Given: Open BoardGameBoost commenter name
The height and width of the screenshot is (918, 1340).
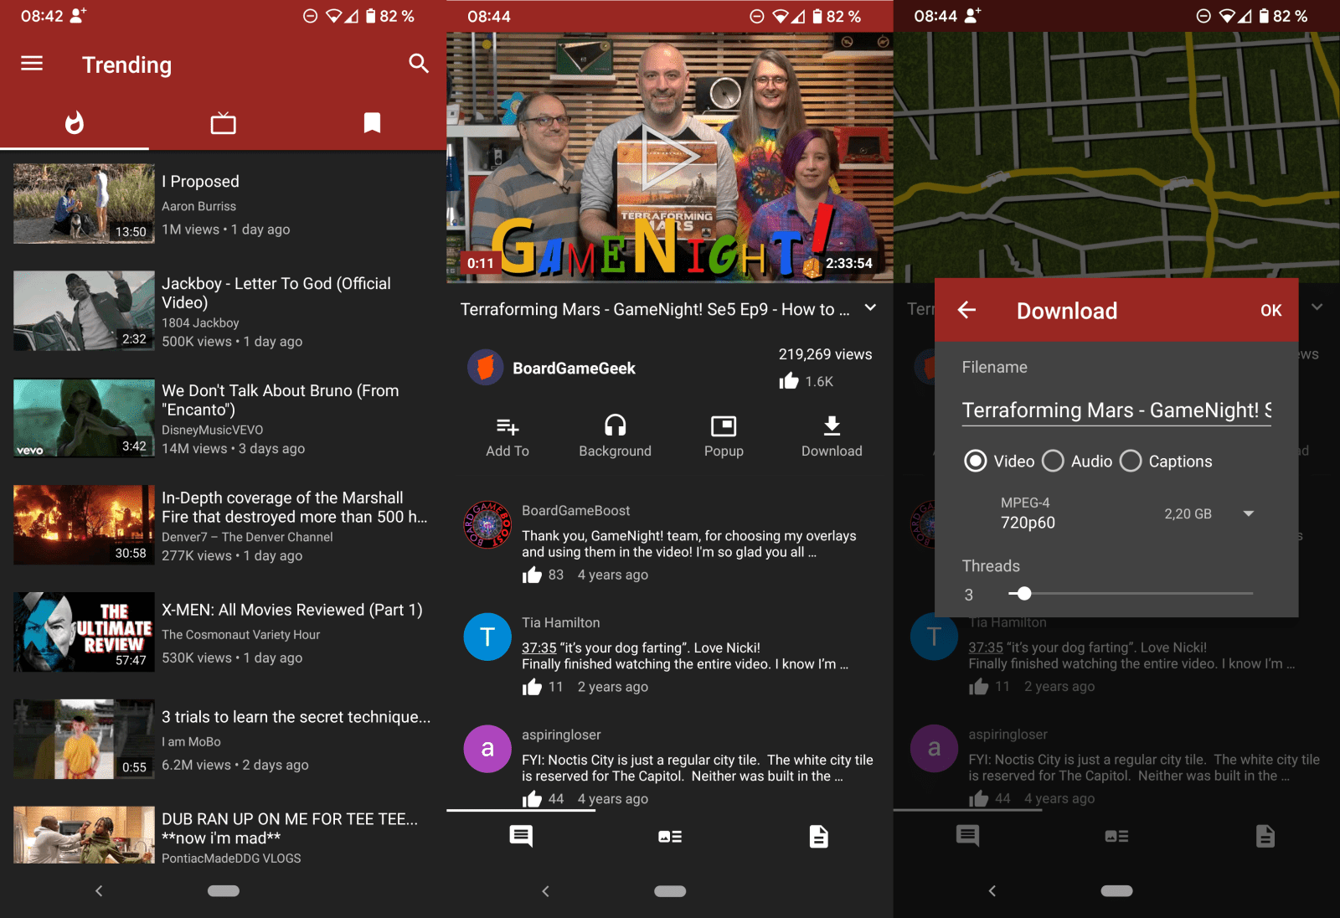Looking at the screenshot, I should (576, 510).
